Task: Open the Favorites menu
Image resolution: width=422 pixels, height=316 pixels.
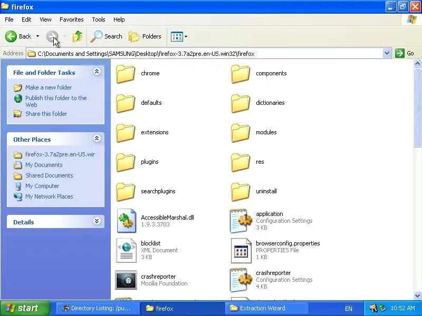Action: tap(72, 19)
